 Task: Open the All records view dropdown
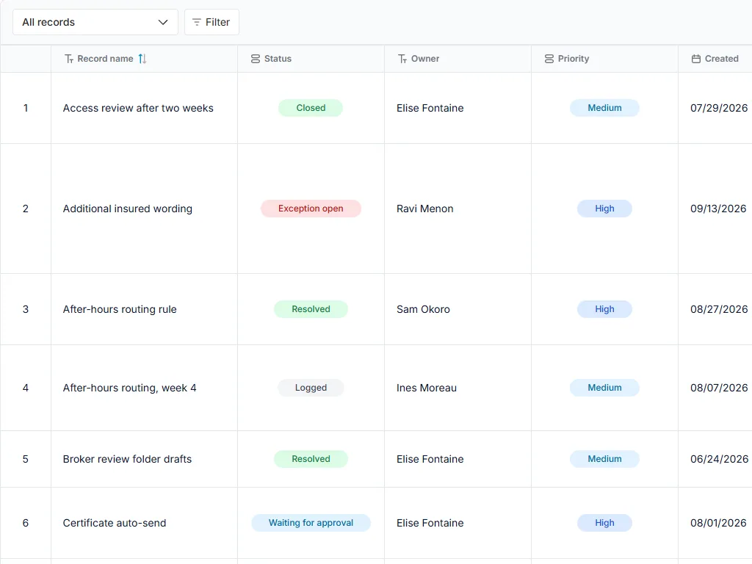tap(95, 22)
